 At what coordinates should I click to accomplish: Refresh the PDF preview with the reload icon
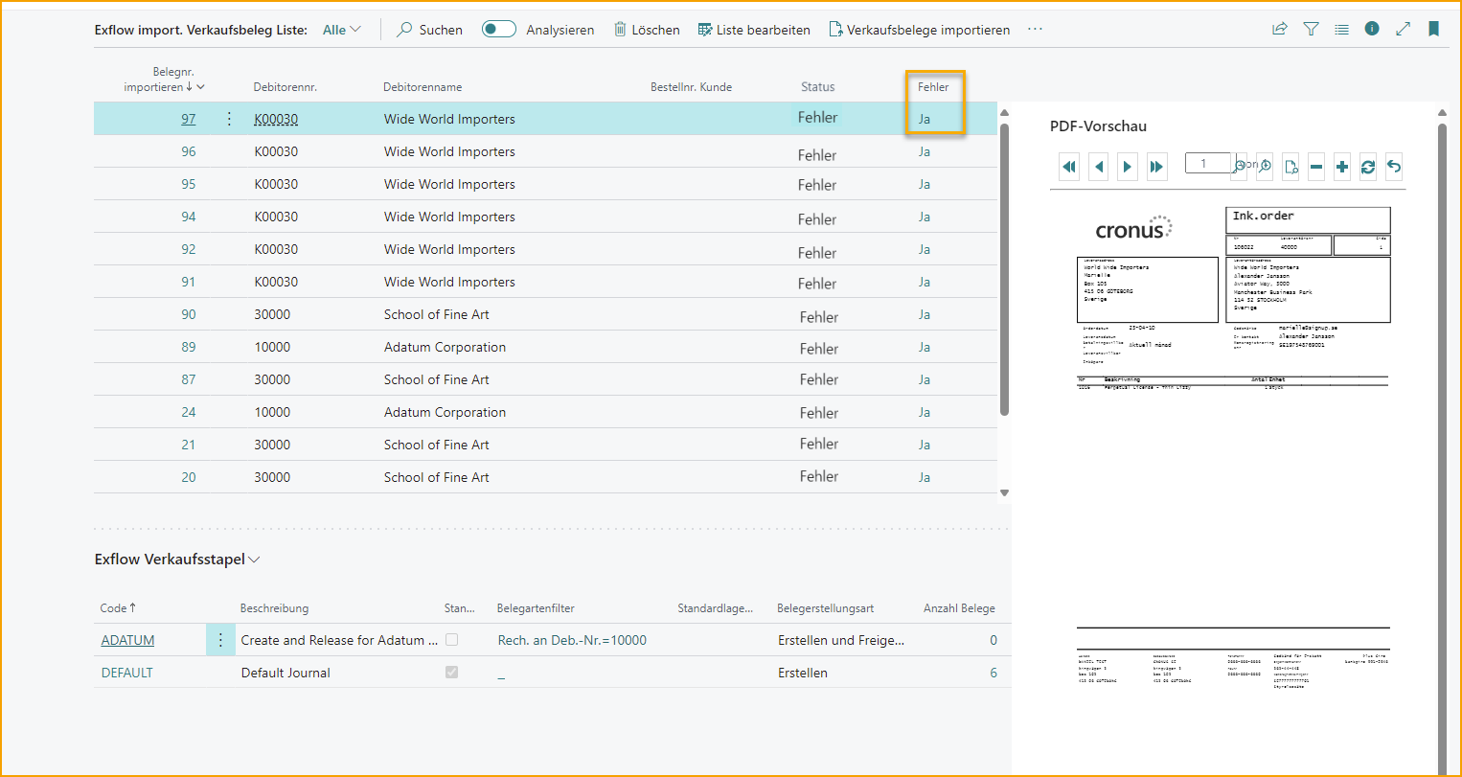[1367, 166]
